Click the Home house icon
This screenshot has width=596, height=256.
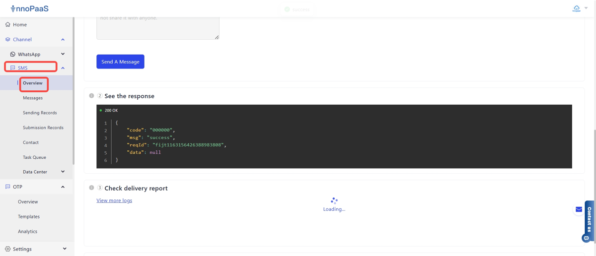(x=7, y=24)
